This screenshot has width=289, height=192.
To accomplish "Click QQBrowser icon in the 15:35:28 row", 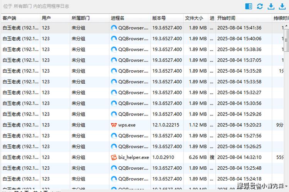I will click(x=114, y=71).
